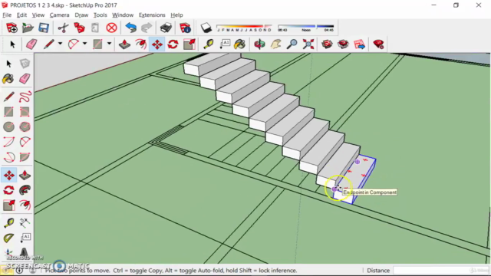Viewport: 491px width, 276px height.
Task: Select the Rotated Rectangle tool
Action: point(25,112)
